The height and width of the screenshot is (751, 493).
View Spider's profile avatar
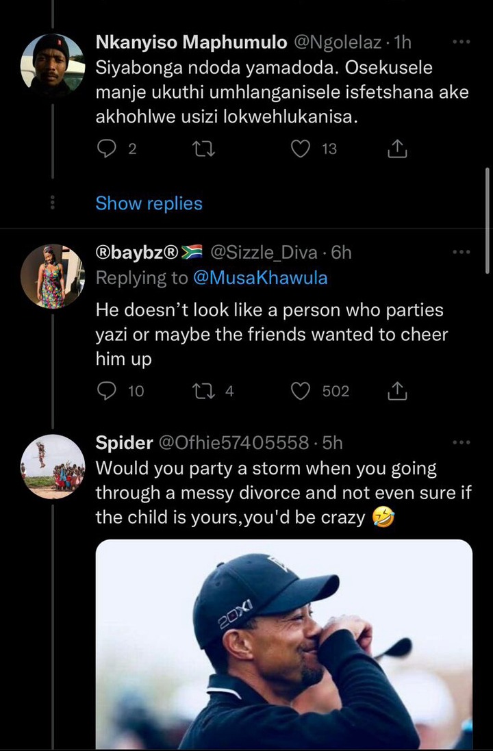tap(52, 466)
